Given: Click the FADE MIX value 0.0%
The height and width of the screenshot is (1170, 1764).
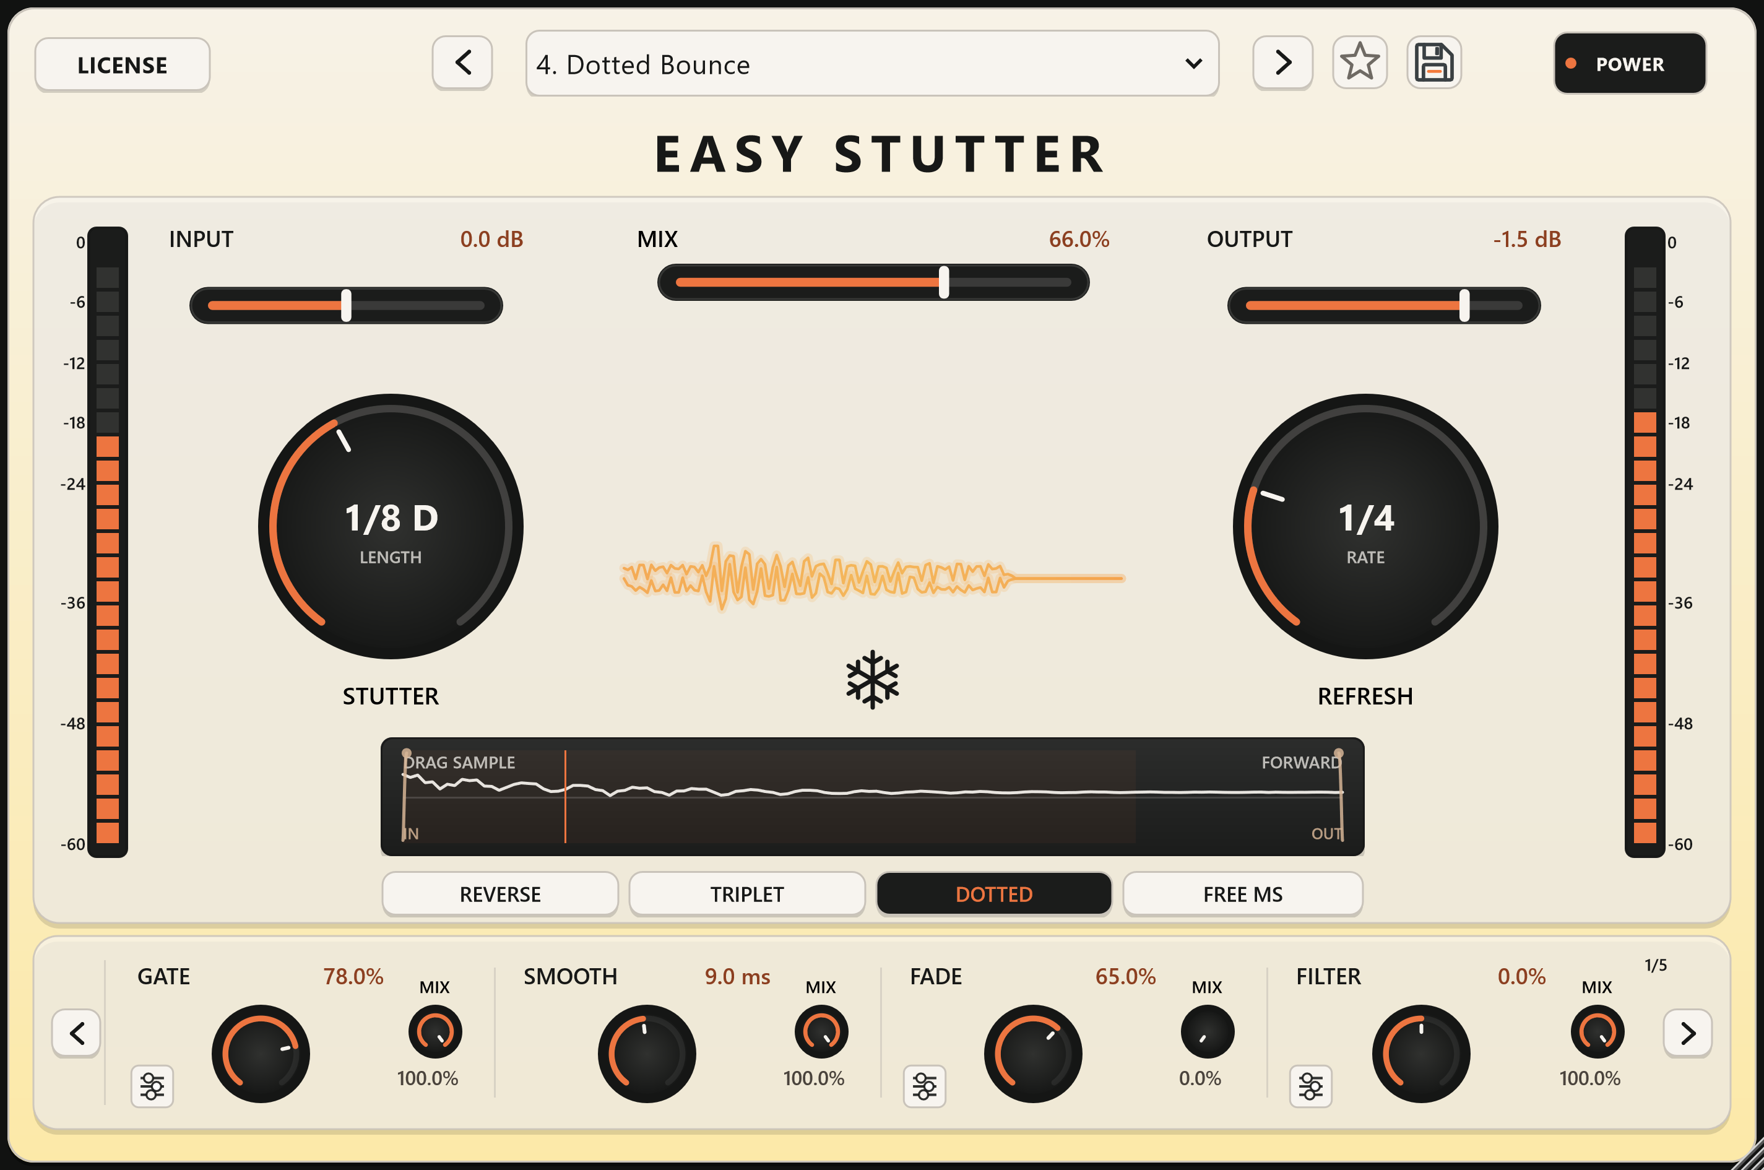Looking at the screenshot, I should coord(1200,1079).
